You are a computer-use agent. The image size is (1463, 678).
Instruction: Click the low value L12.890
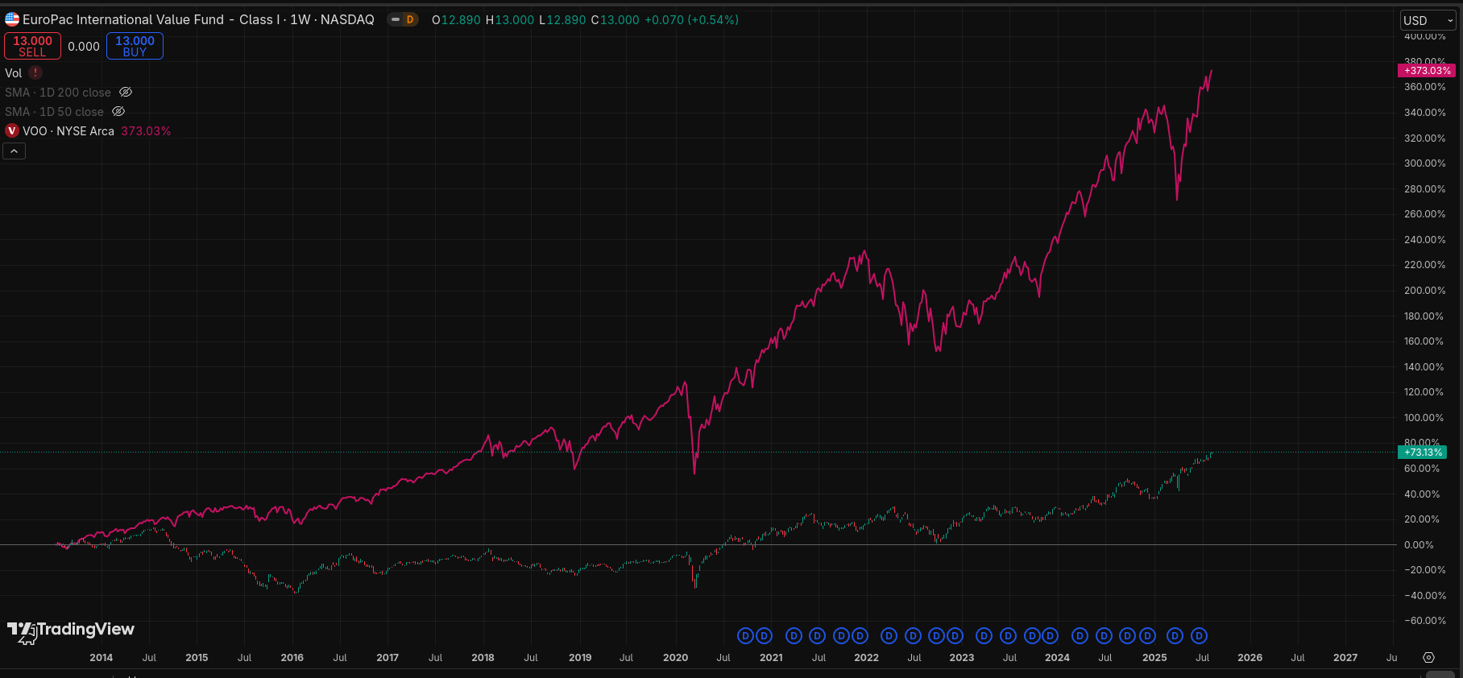click(562, 19)
